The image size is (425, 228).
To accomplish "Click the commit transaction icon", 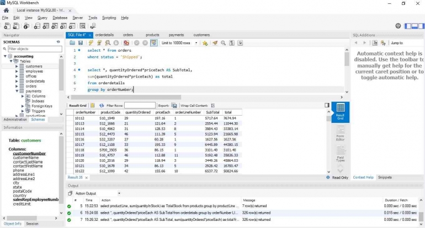I will 137,43.
